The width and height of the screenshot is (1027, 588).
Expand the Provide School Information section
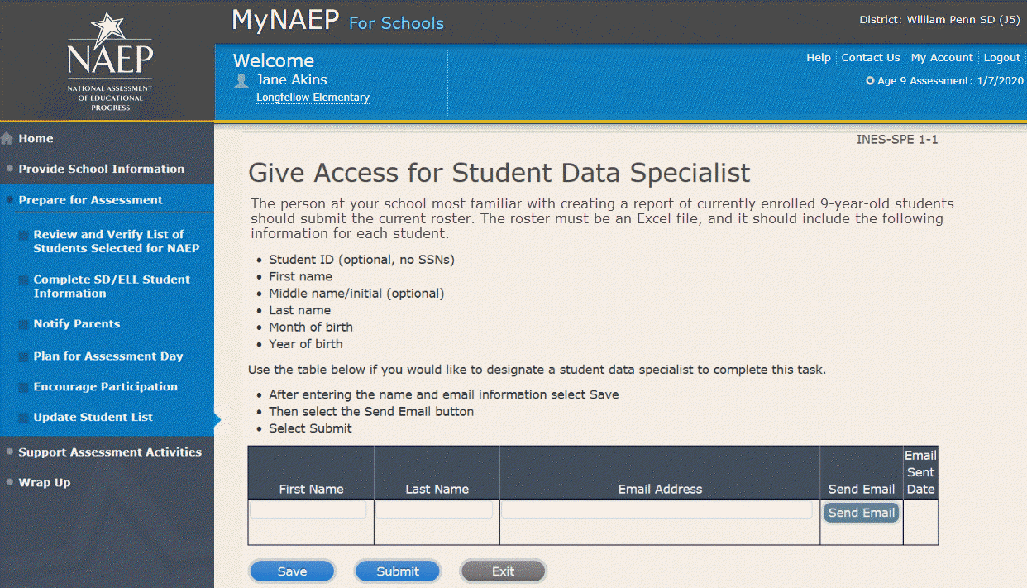pos(101,169)
